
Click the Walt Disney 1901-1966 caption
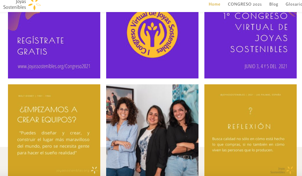pos(35,96)
